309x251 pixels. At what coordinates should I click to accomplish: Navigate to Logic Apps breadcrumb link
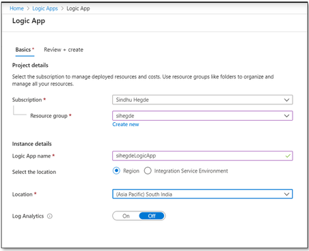pyautogui.click(x=45, y=8)
